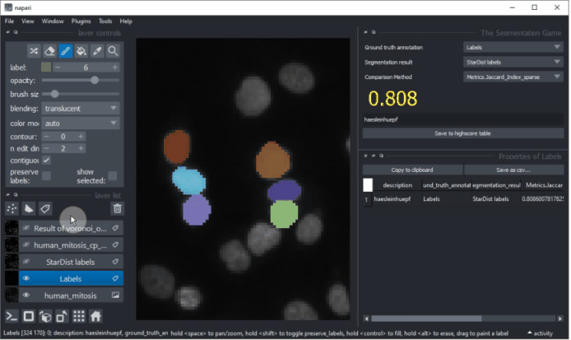Select the label eraser tool
Screen dimensions: 571x340
coord(49,51)
